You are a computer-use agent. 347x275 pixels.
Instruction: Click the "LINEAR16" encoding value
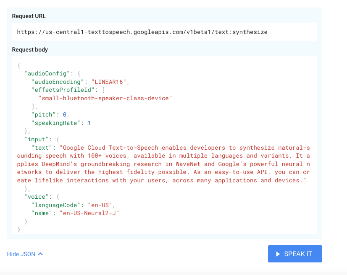(108, 82)
